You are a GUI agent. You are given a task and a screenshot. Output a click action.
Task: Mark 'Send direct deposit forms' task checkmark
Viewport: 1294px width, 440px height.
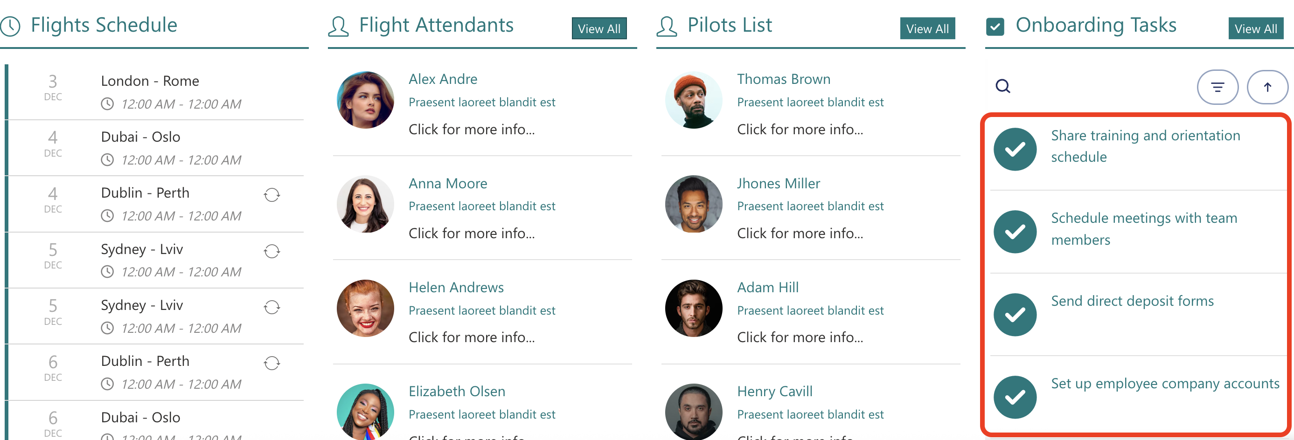point(1015,314)
